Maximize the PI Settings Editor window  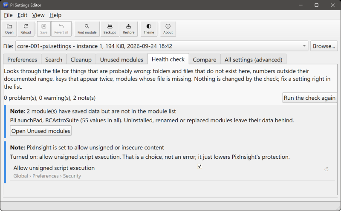pyautogui.click(x=316, y=5)
